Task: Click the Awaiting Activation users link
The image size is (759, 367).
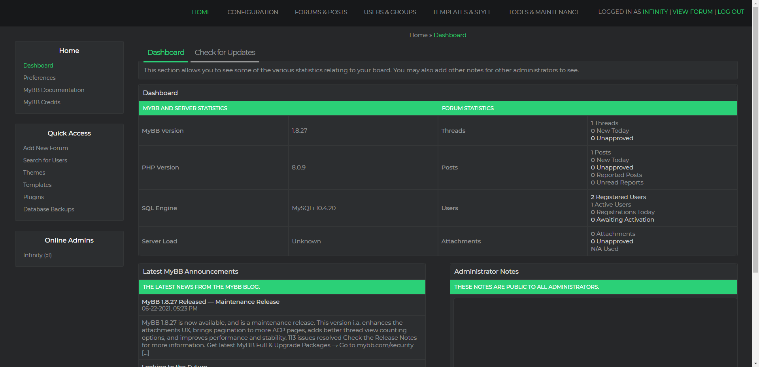Action: click(x=625, y=220)
